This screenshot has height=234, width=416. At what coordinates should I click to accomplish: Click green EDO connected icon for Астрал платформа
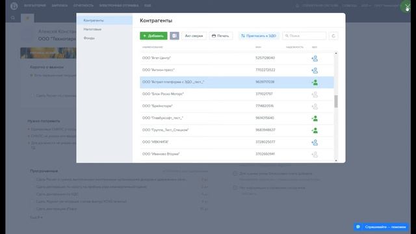[315, 83]
